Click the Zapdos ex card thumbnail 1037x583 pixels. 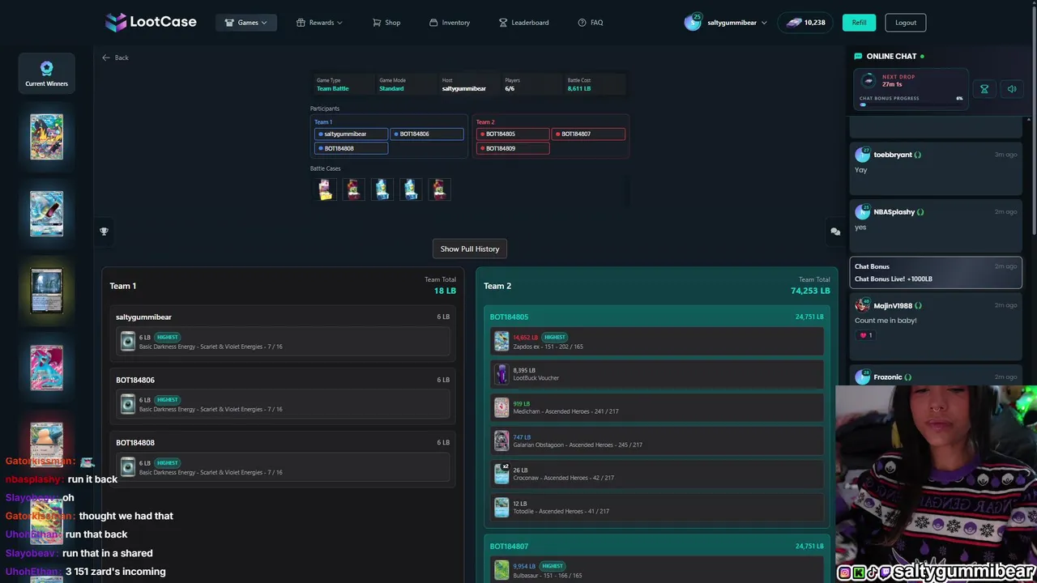click(501, 342)
